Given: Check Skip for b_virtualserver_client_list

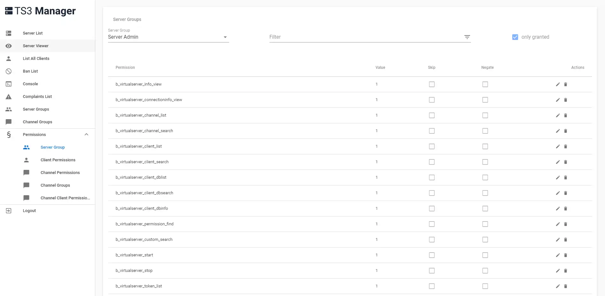Looking at the screenshot, I should tap(432, 146).
